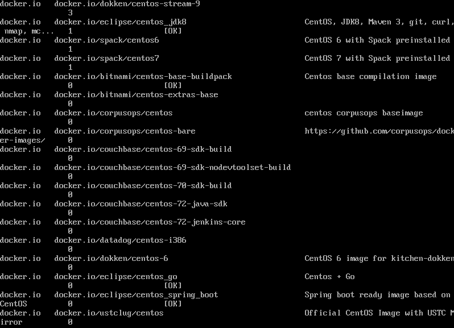Select the text docker.io/bitnami/centos-base-buildpack
Image resolution: width=454 pixels, height=328 pixels.
coord(143,77)
